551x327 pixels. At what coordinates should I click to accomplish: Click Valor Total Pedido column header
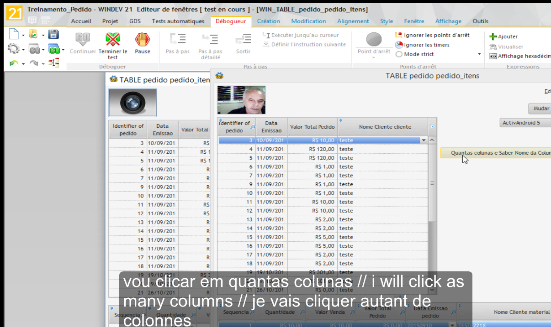click(x=313, y=127)
